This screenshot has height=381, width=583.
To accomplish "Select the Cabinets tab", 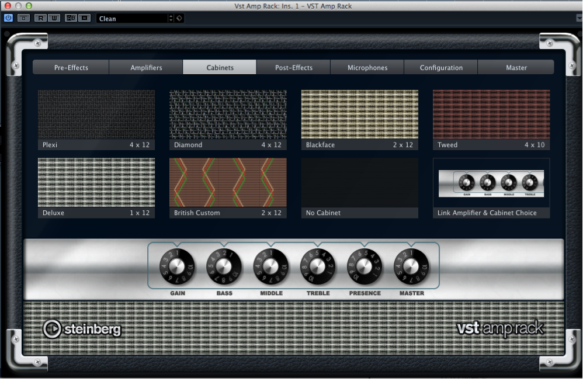I will point(220,67).
